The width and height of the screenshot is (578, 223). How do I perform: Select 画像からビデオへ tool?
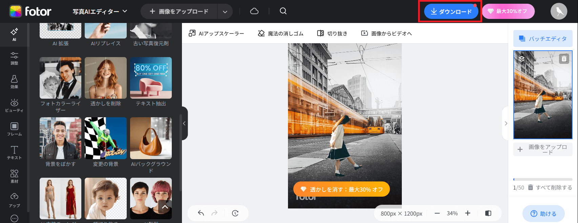pyautogui.click(x=387, y=33)
